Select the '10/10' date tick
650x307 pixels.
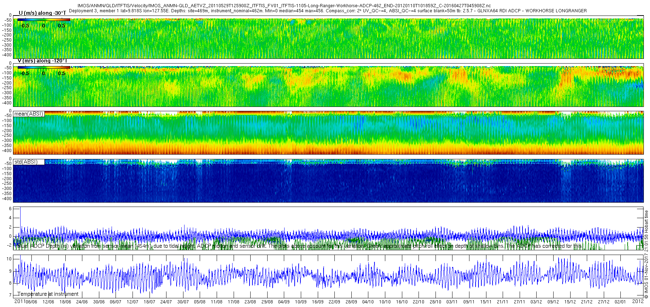coord(385,302)
